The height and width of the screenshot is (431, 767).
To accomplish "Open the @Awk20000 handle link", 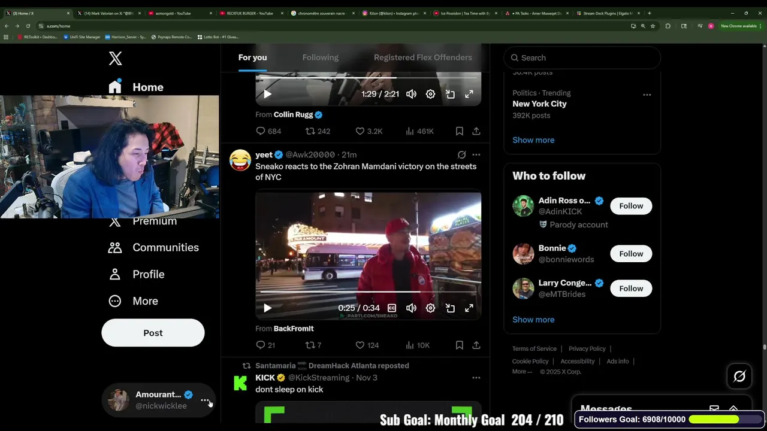I will click(x=310, y=155).
